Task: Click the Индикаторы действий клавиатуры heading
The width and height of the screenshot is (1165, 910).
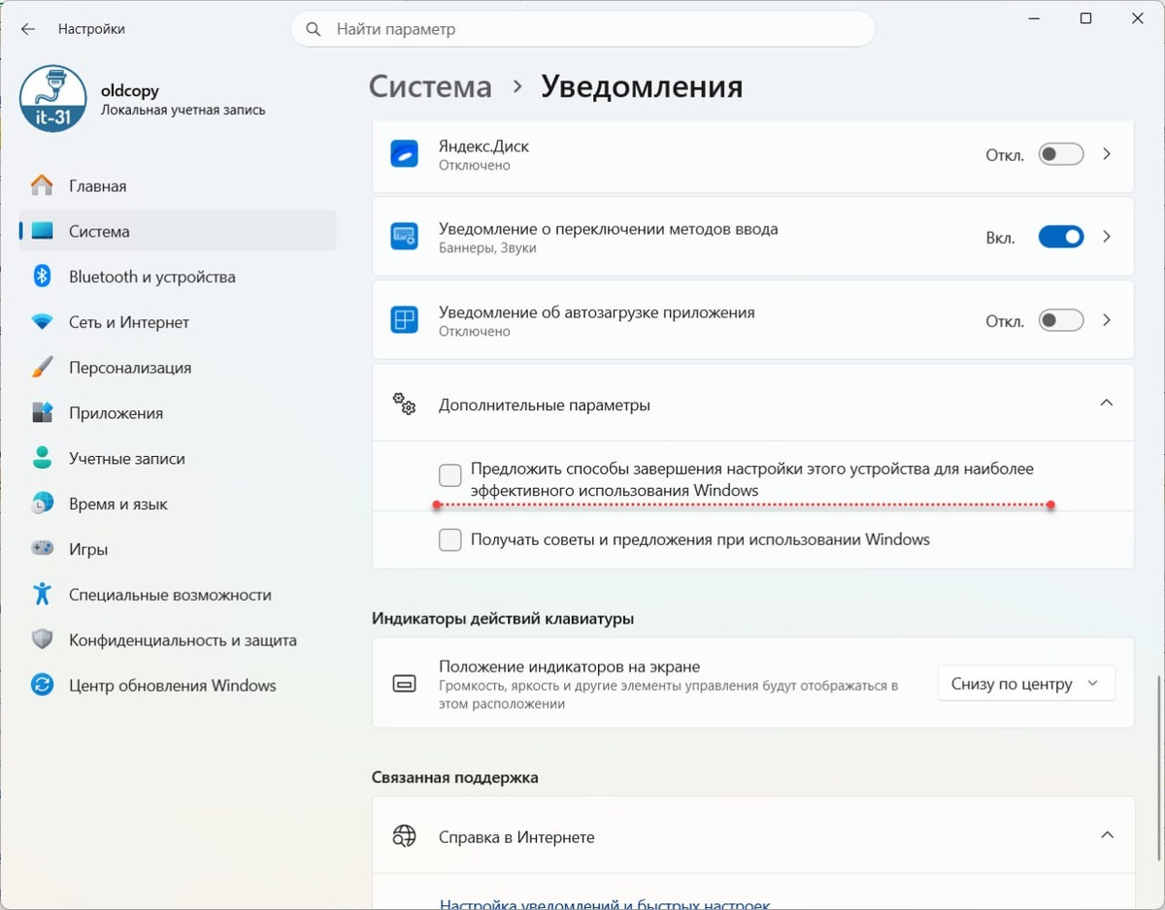Action: pos(503,618)
